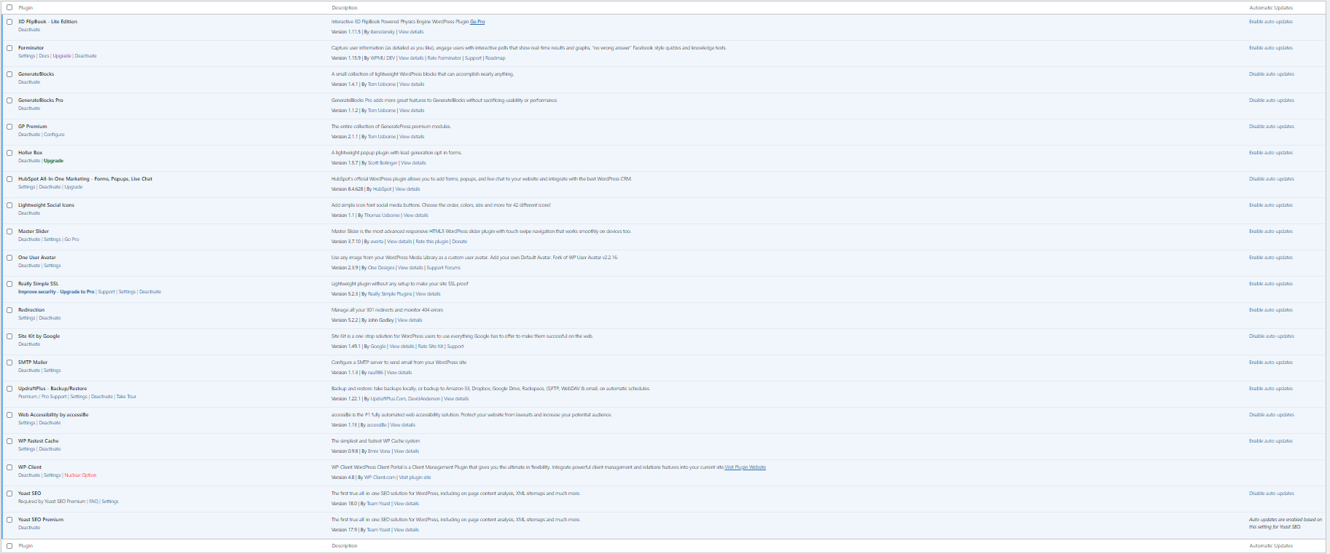The width and height of the screenshot is (1330, 554).
Task: Deactivate GenerateBlocks Pro
Action: click(29, 108)
